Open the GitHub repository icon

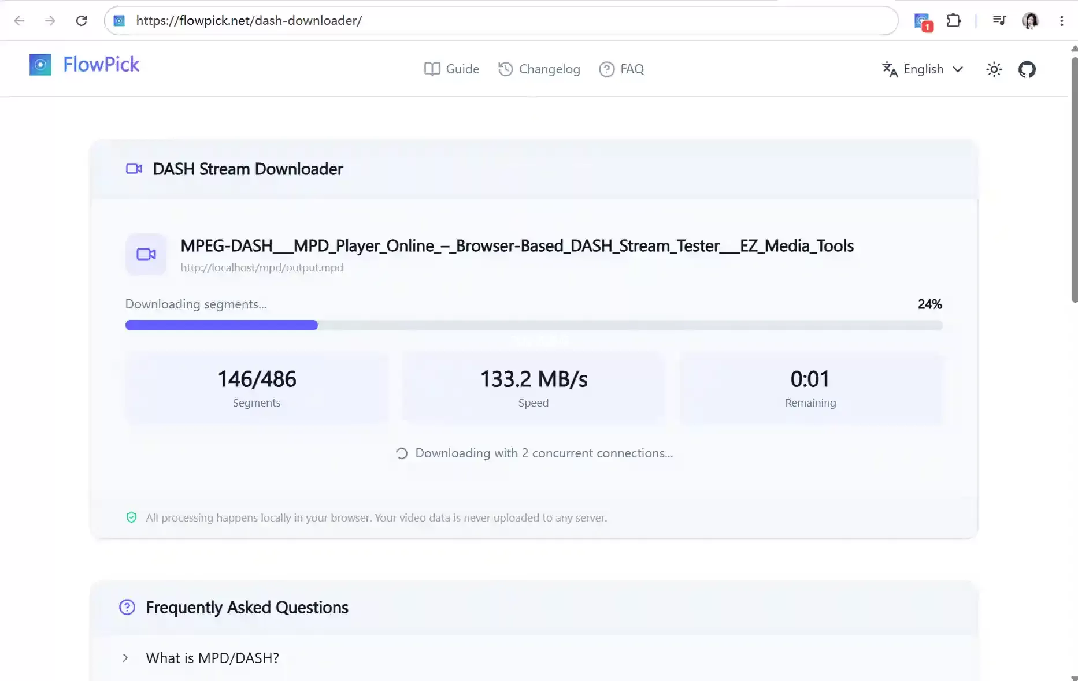(1027, 69)
